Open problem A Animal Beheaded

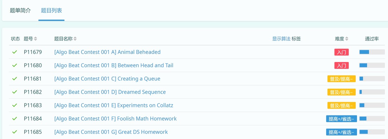point(107,52)
